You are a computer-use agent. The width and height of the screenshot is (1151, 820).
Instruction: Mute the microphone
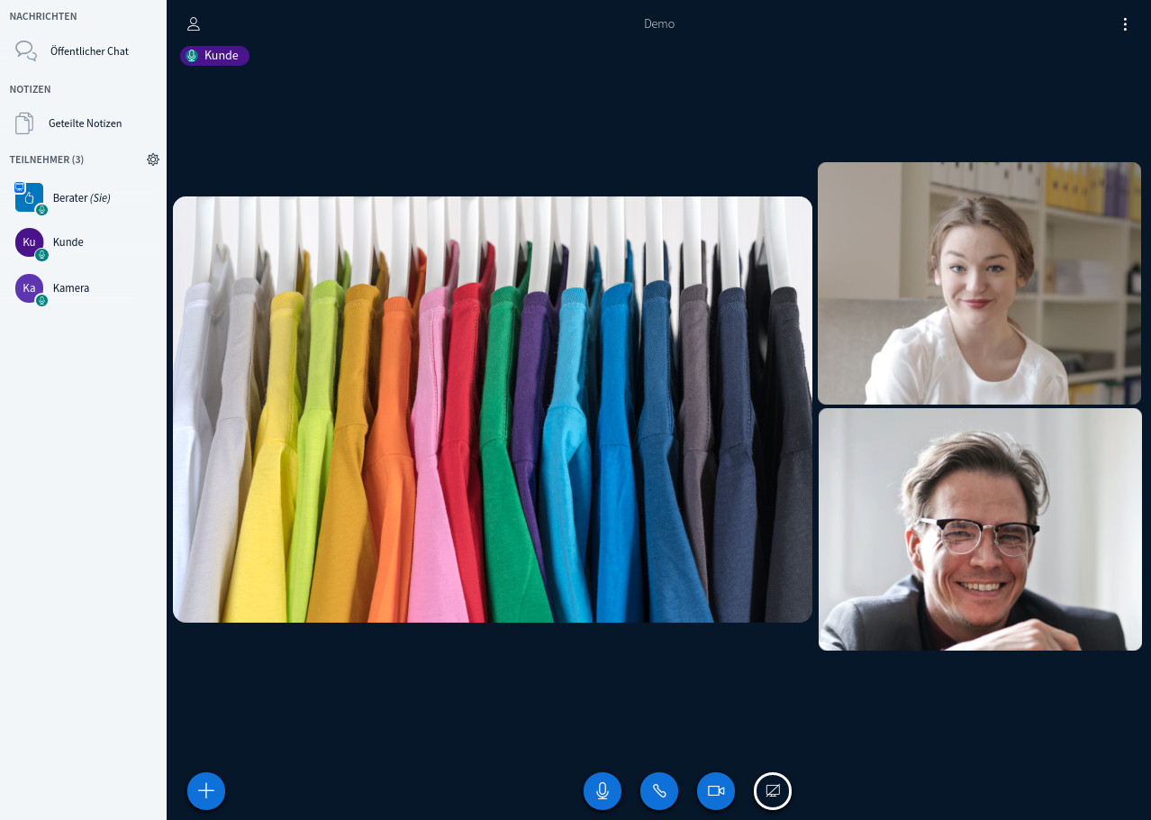pos(603,791)
